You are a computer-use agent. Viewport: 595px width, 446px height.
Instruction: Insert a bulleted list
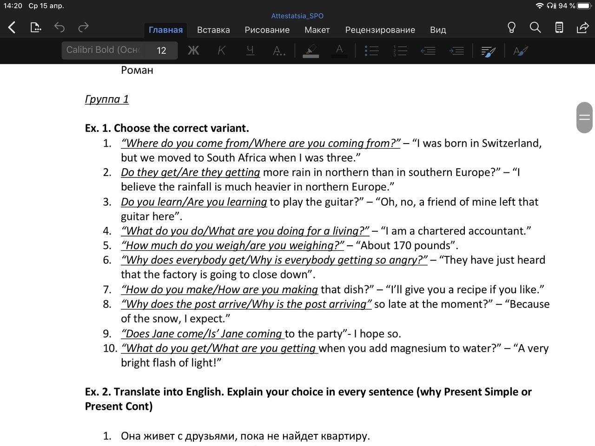371,50
